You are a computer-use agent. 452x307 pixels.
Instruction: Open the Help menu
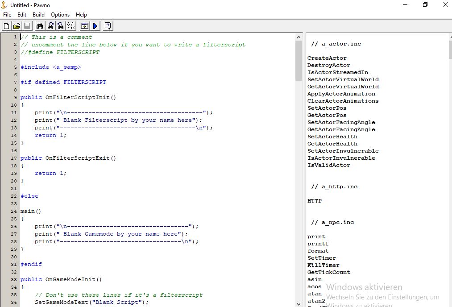pyautogui.click(x=81, y=15)
